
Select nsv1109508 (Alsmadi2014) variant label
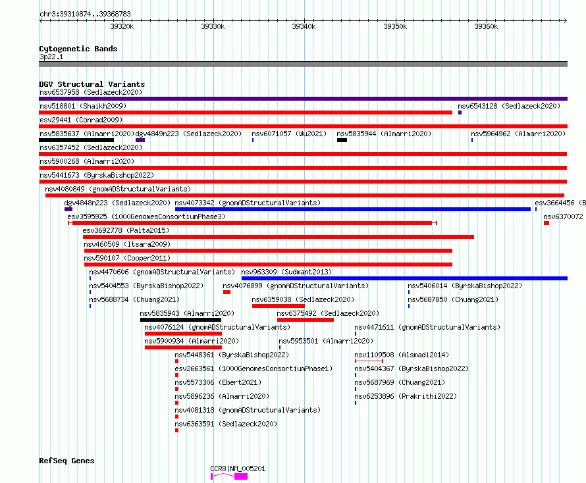coord(402,355)
